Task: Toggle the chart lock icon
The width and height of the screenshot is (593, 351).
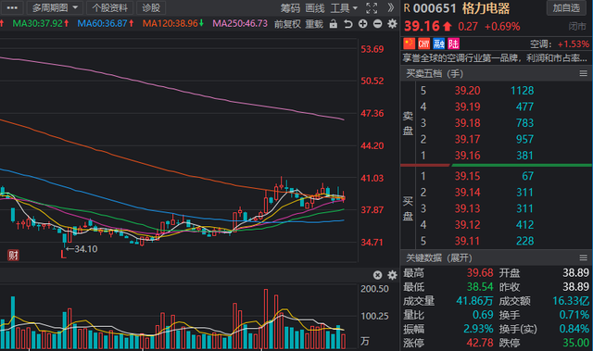Action: click(x=334, y=24)
